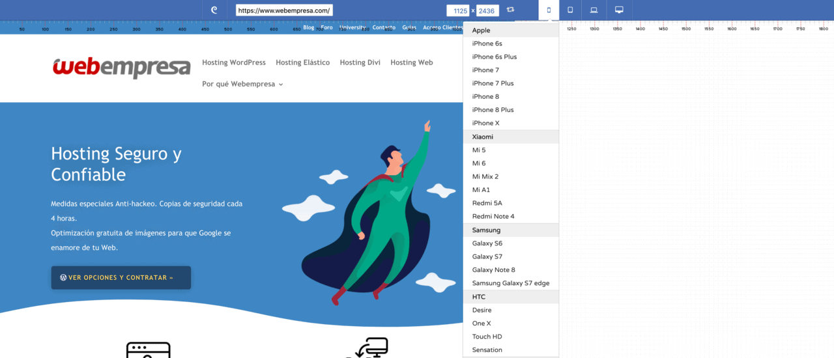
Task: Click the Xiaomi group header in the list
Action: 511,137
